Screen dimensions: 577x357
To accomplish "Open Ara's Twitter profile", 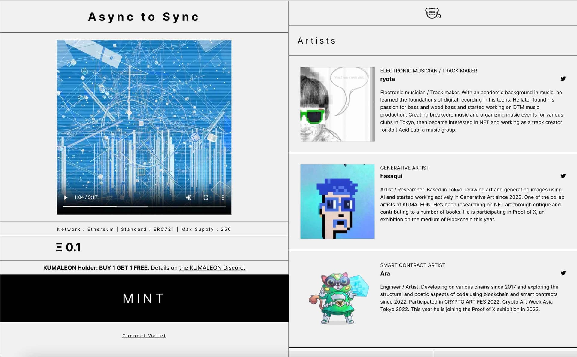I will click(x=563, y=273).
